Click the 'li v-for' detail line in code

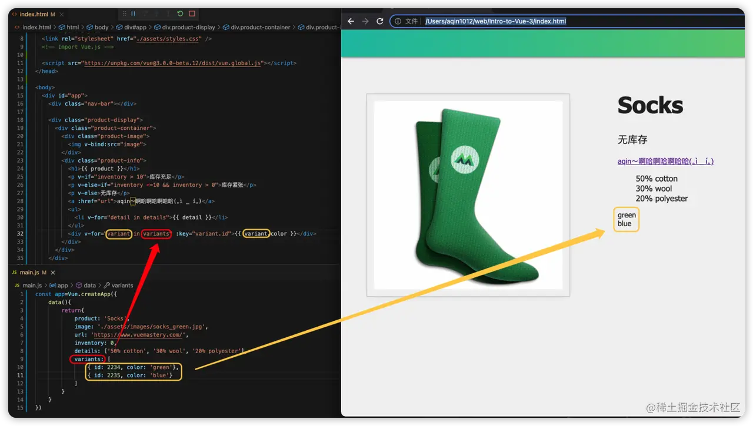coord(151,217)
